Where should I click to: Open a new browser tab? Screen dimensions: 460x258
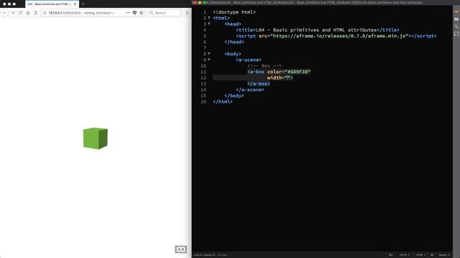tap(83, 4)
